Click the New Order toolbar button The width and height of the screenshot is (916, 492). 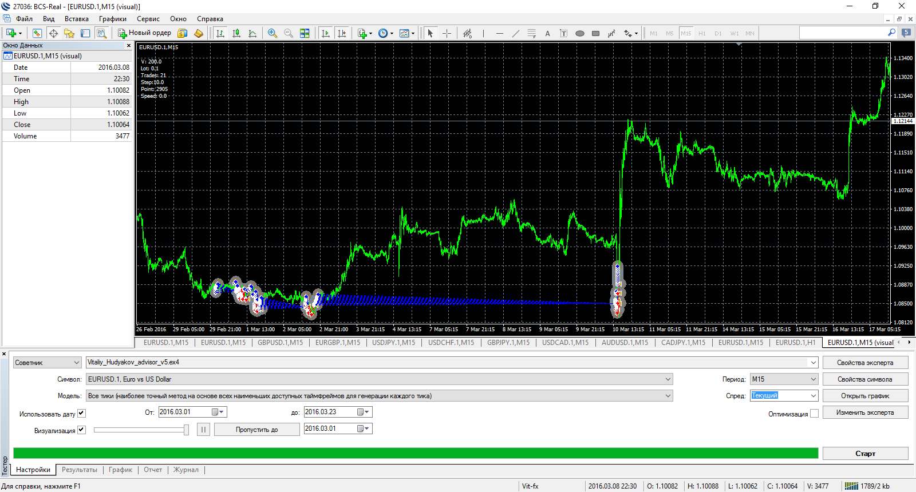(145, 33)
